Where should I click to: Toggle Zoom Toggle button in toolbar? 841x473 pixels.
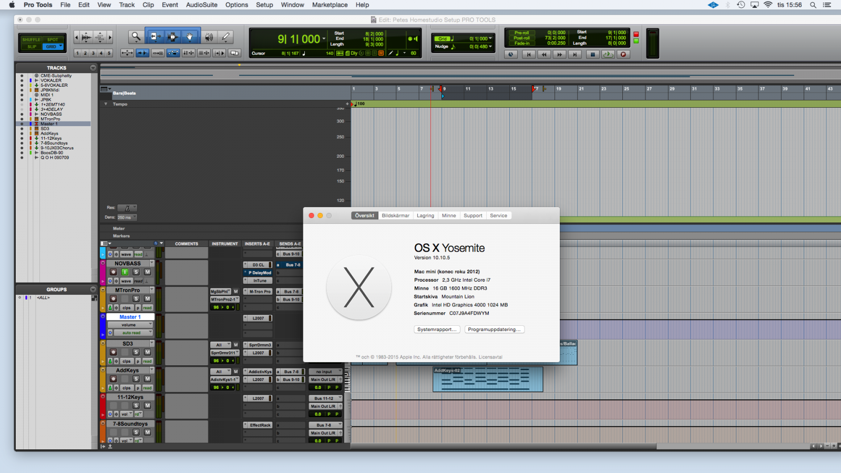tap(127, 53)
